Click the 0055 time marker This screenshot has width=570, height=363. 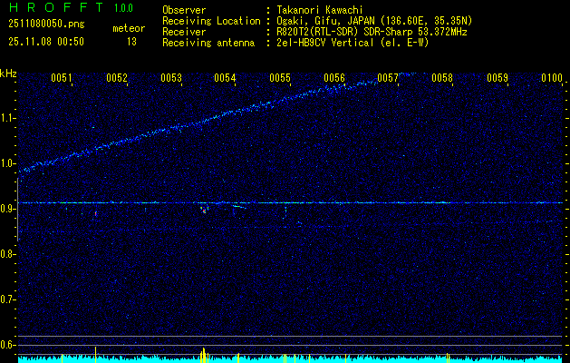[x=280, y=78]
